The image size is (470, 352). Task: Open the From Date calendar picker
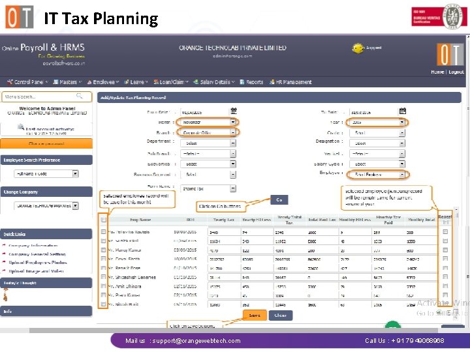[x=234, y=111]
